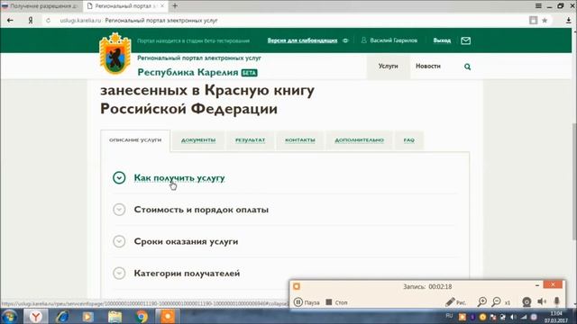
Task: Click the page vertical scrollbar
Action: (574, 182)
